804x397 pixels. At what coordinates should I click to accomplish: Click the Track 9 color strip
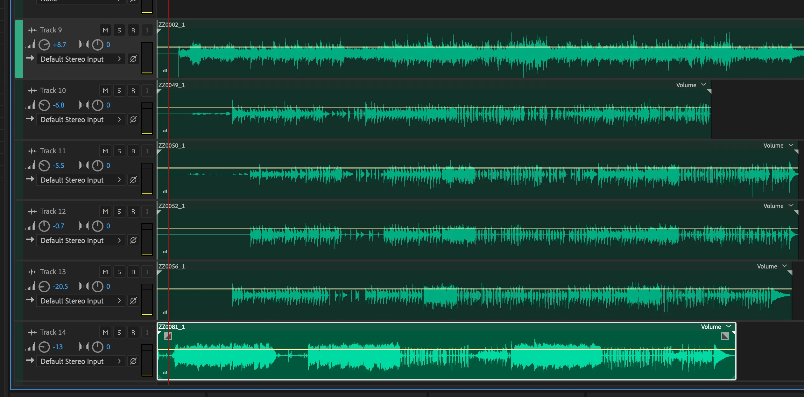coord(19,49)
